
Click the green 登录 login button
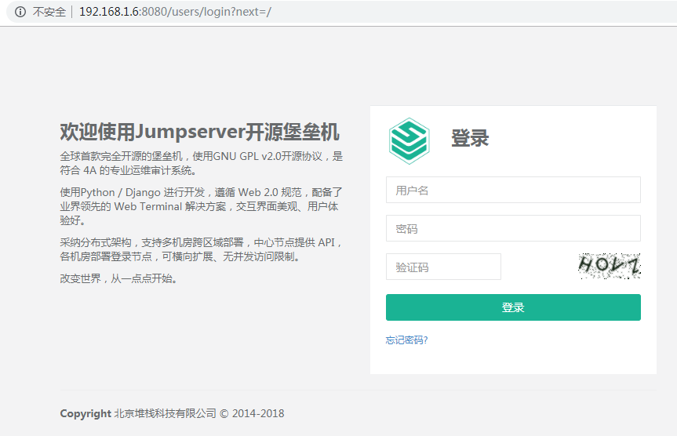pyautogui.click(x=513, y=307)
